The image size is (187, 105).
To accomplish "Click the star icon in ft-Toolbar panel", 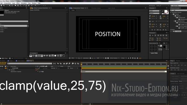I will coord(36,56).
